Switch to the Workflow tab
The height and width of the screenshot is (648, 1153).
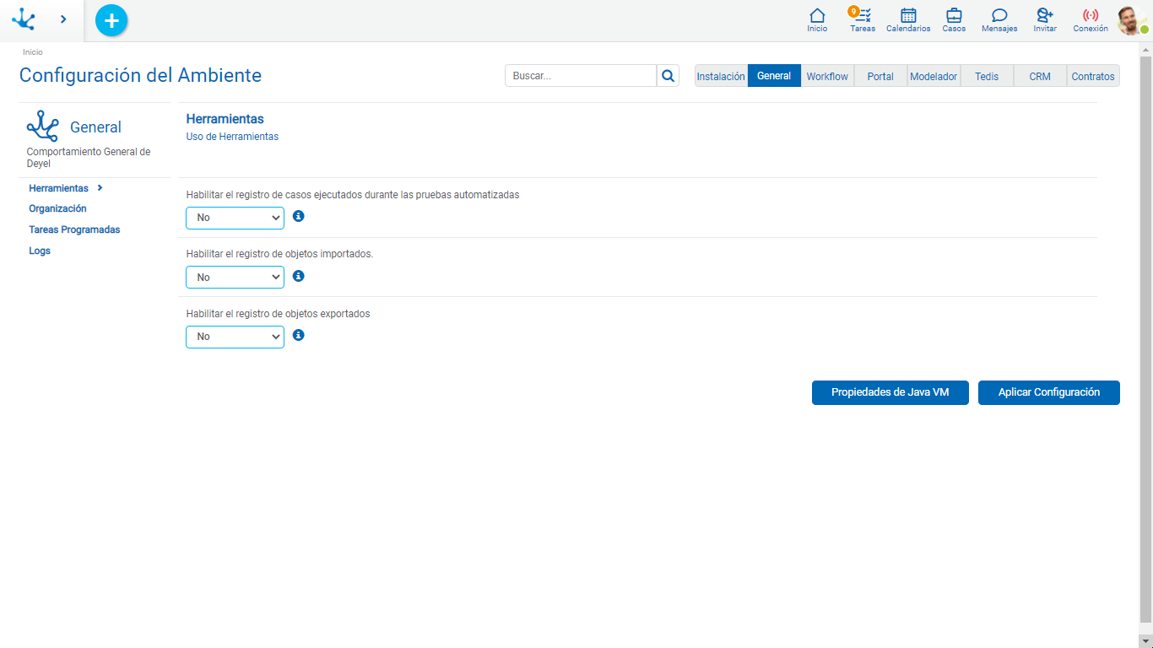click(827, 76)
